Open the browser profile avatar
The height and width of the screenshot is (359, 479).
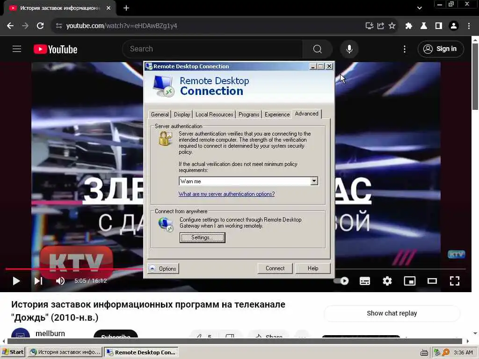pyautogui.click(x=454, y=26)
